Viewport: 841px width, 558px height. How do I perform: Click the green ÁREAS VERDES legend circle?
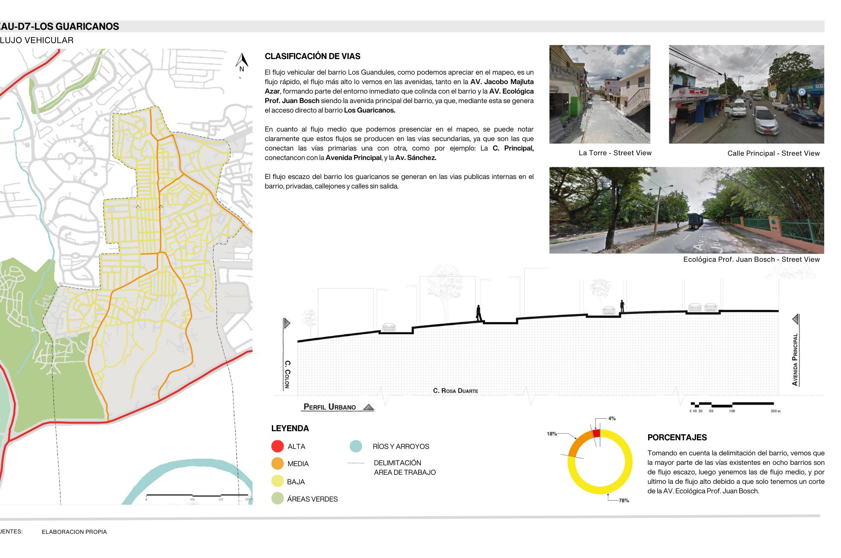(x=277, y=498)
